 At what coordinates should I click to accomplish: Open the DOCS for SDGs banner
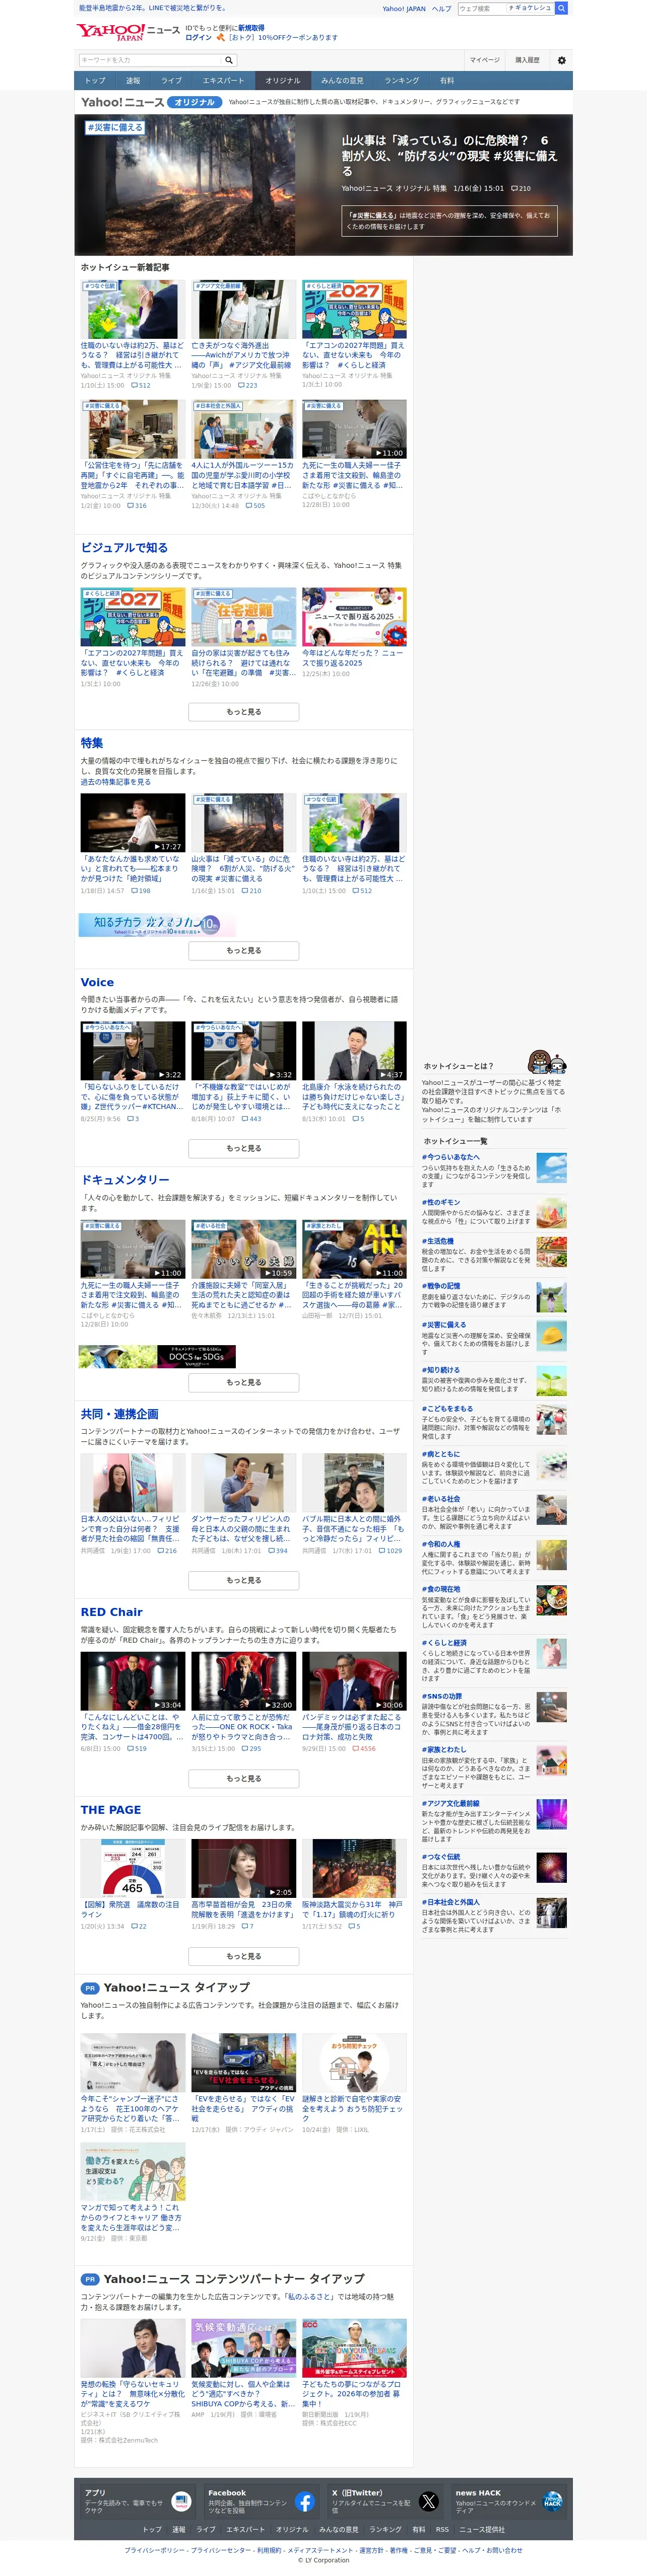[157, 1356]
